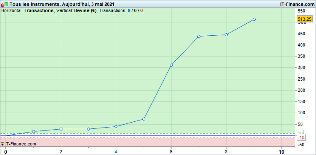This screenshot has width=316, height=155.
Task: Click the blue 9 transactions count
Action: click(x=129, y=10)
